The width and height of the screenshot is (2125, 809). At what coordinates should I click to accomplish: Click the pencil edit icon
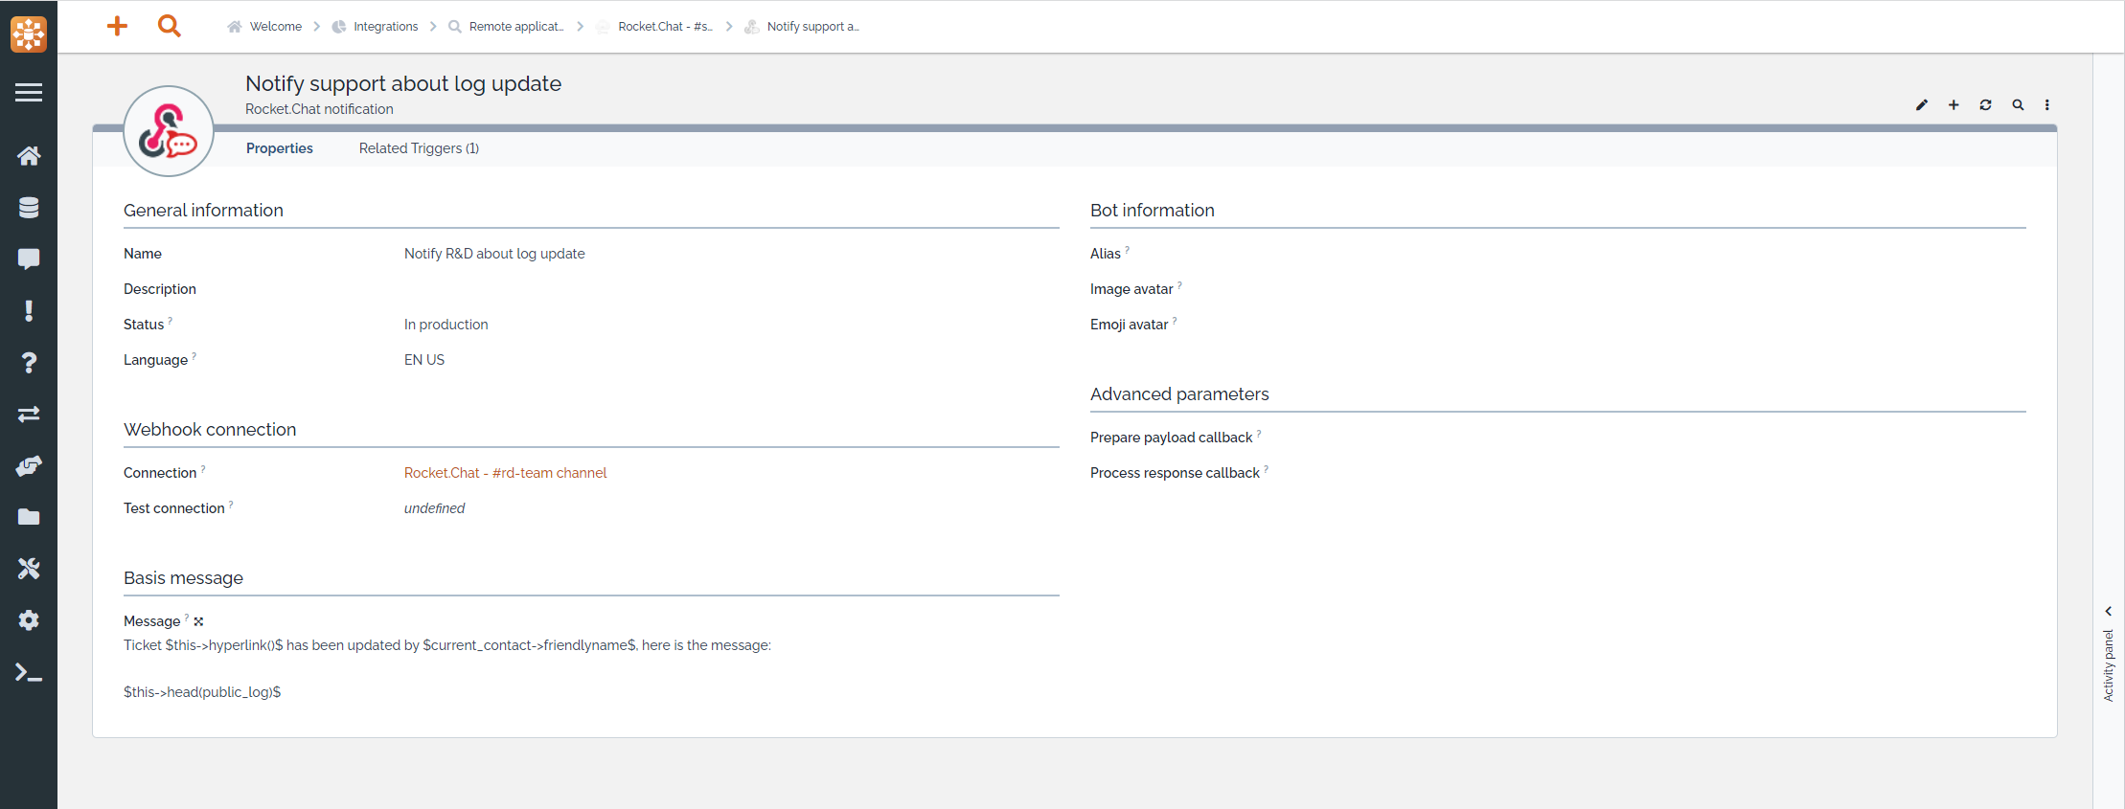click(x=1921, y=105)
